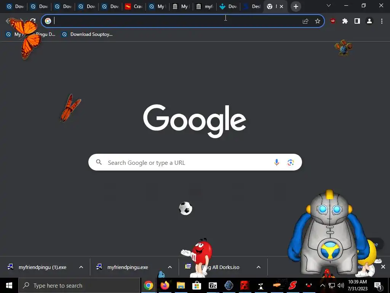Open the tab search dropdown arrow
The width and height of the screenshot is (390, 293).
pos(329,5)
